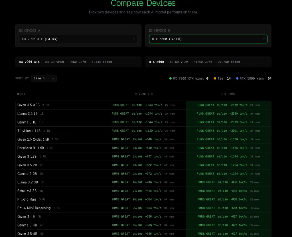The image size is (292, 237).
Task: Click the chip icon beside Device B
Action: [151, 31]
